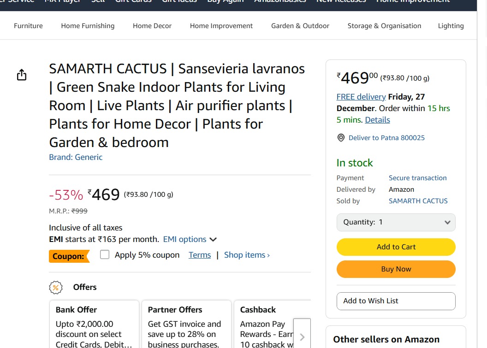Click the next arrow on offers carousel
Viewport: 487px width, 348px height.
(302, 336)
